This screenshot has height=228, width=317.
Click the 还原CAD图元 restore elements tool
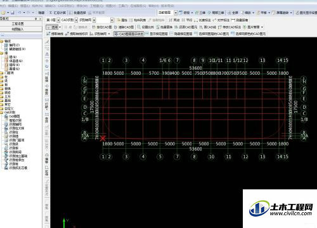point(186,27)
